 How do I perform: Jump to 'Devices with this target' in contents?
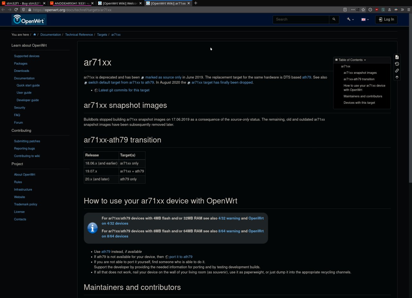point(359,103)
